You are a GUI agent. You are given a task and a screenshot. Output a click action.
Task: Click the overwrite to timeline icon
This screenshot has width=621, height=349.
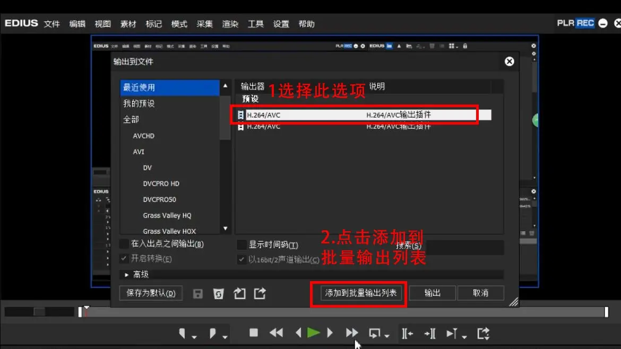point(430,334)
